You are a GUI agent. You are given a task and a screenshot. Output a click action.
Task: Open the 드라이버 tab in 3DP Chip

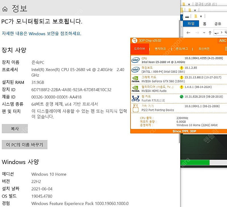pyautogui.click(x=140, y=49)
